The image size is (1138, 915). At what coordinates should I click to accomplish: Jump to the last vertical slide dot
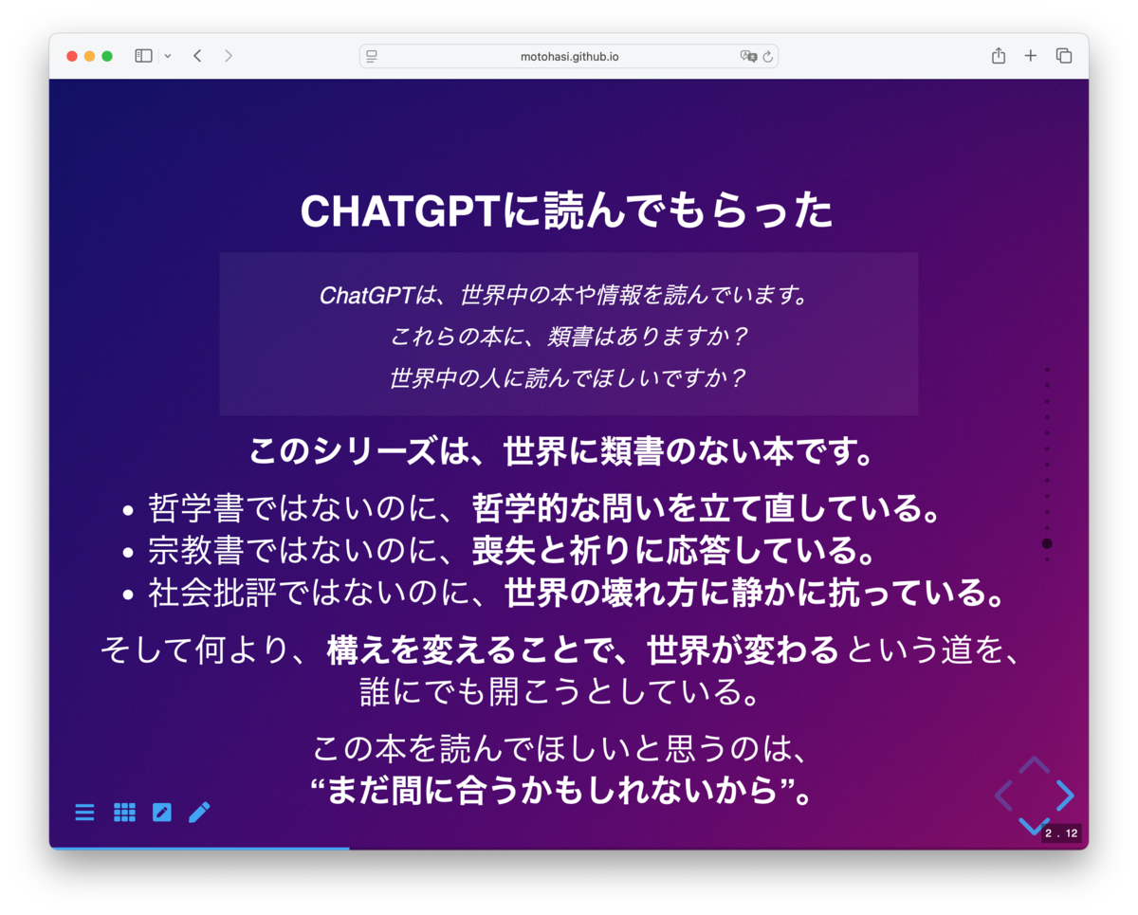pyautogui.click(x=1047, y=559)
